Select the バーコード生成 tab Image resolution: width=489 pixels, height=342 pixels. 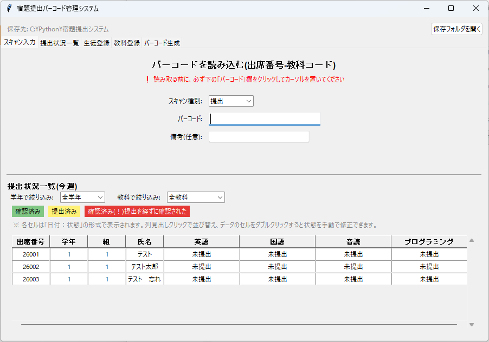tap(162, 43)
